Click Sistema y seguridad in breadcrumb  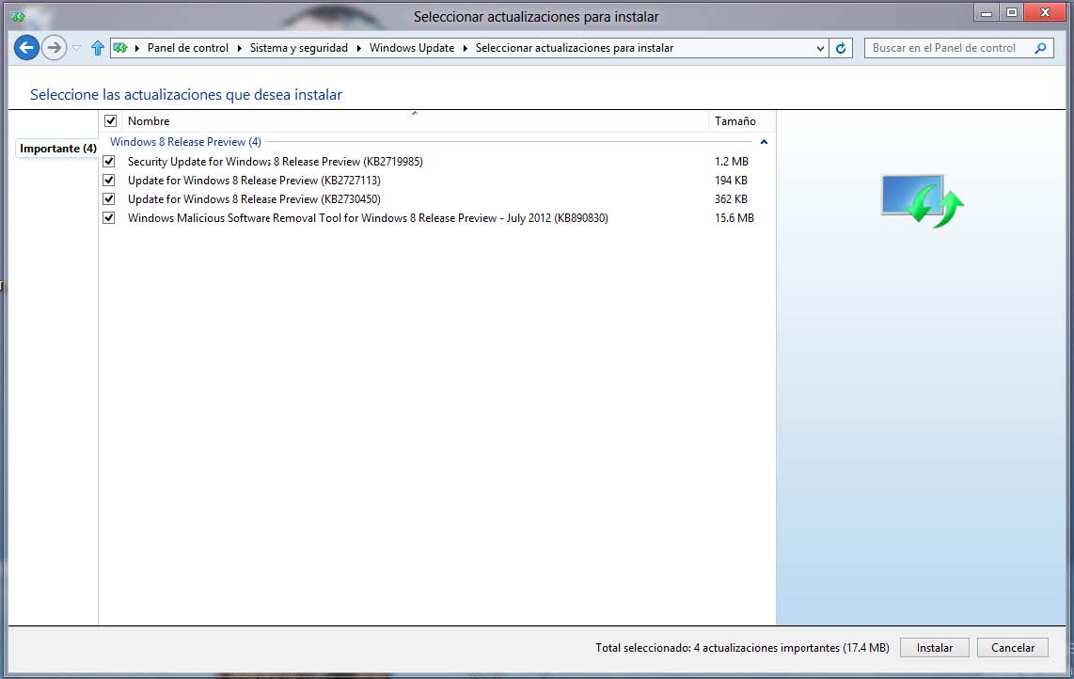coord(298,48)
